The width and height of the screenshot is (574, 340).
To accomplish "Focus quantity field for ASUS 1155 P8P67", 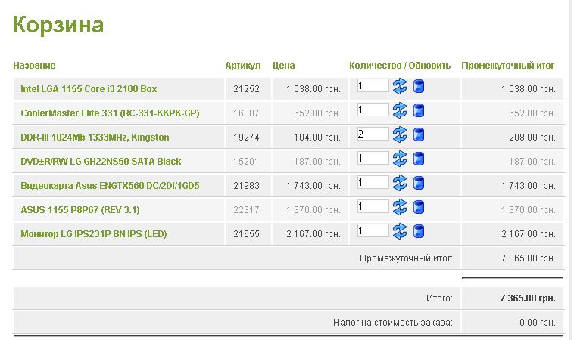I will [373, 206].
